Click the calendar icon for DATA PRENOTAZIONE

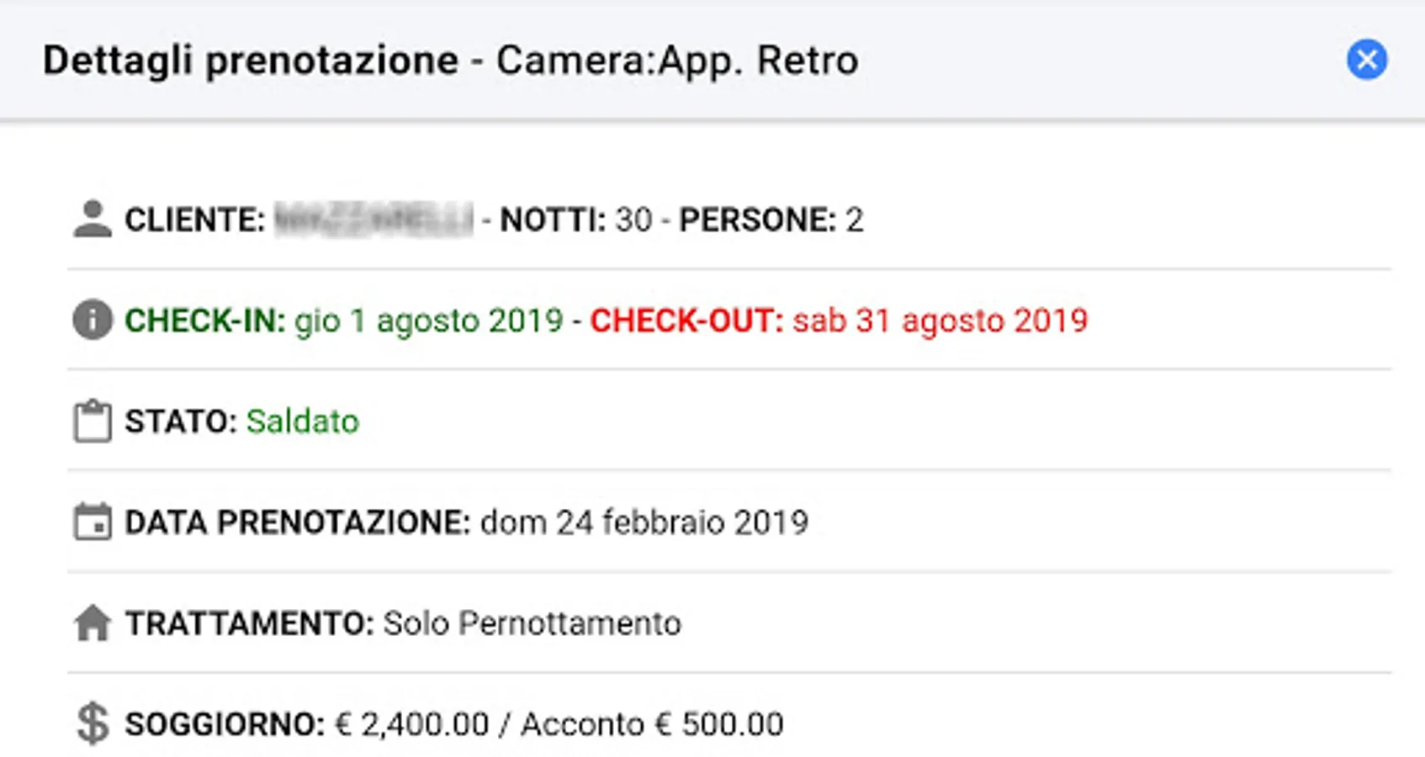click(93, 521)
